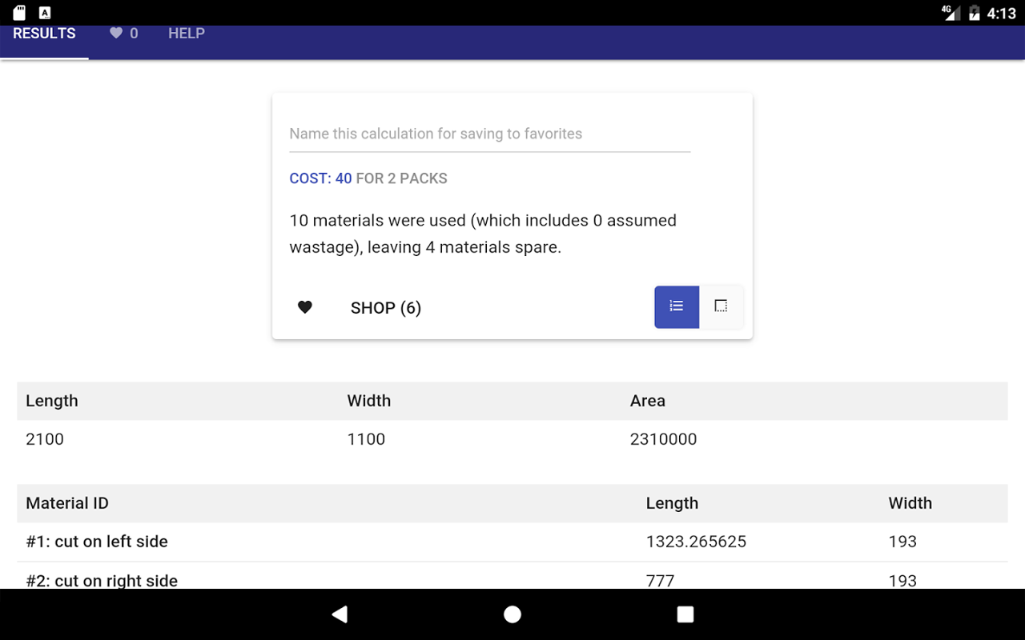This screenshot has width=1025, height=640.
Task: Tap the SD card notification icon
Action: 19,13
